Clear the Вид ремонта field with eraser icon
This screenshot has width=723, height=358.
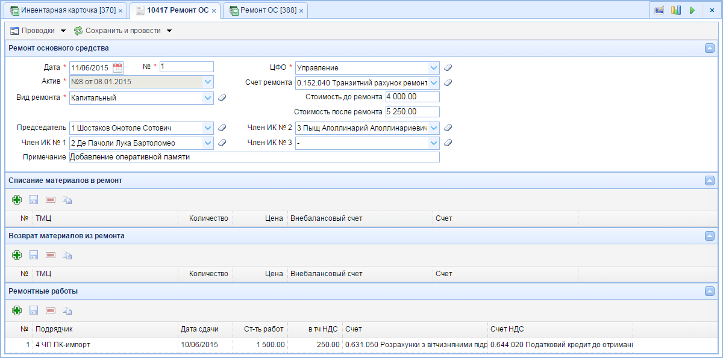[x=222, y=97]
